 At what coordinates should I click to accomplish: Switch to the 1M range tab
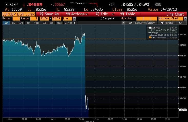coord(21,23)
